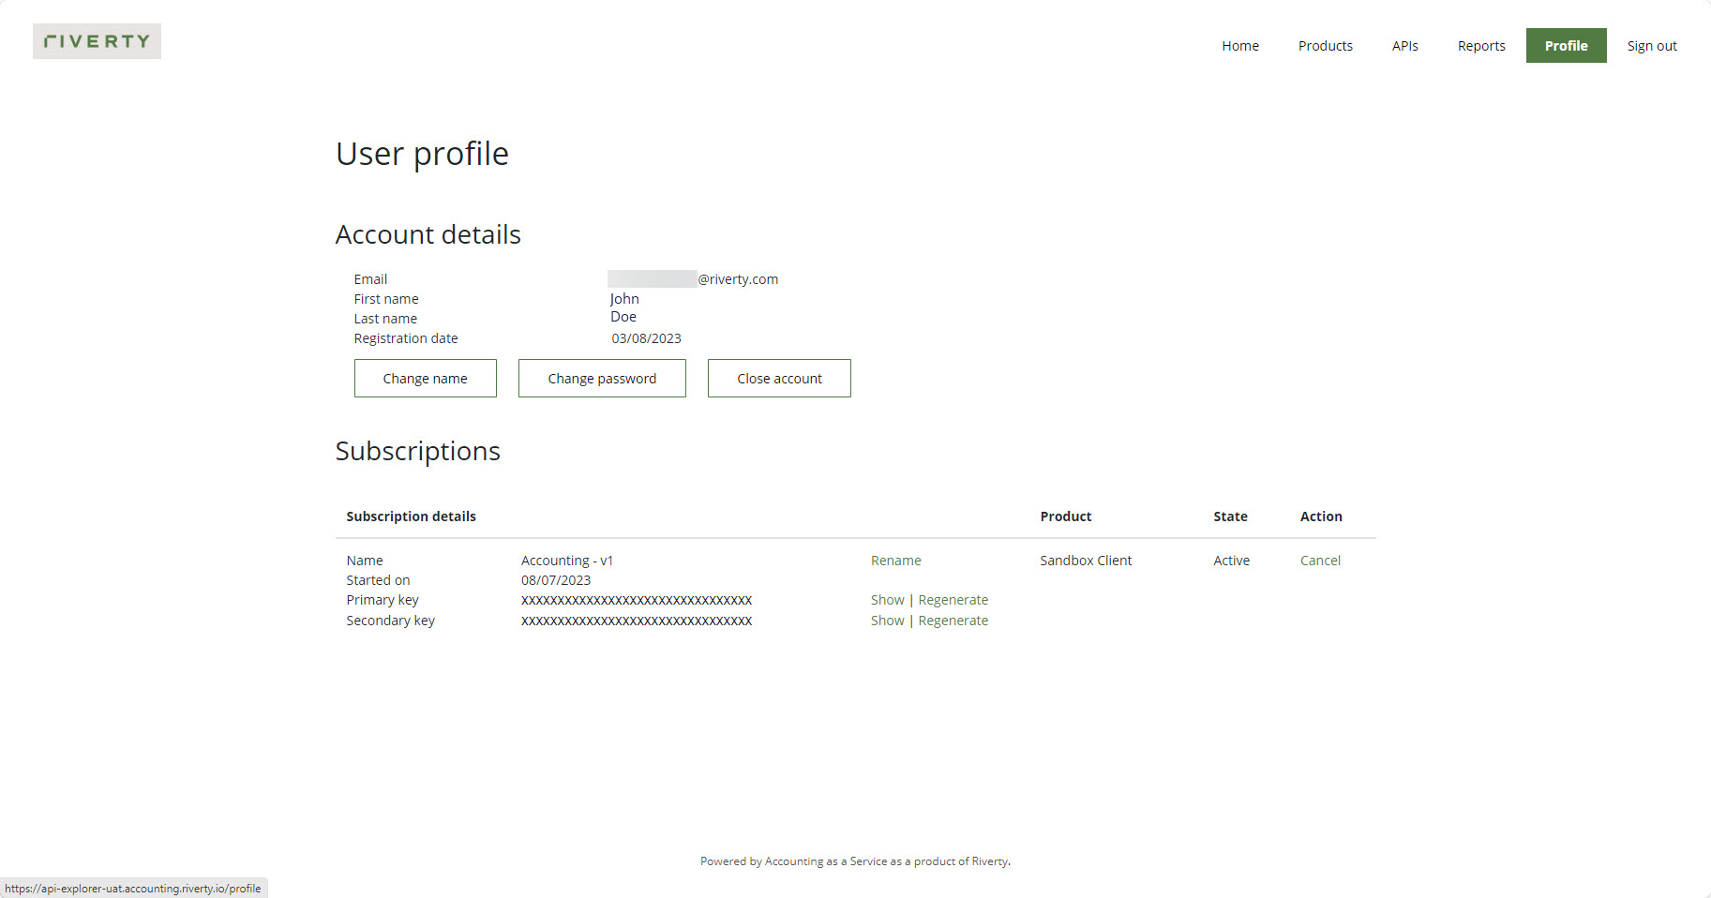This screenshot has width=1711, height=898.
Task: Go to the Home page
Action: click(1239, 46)
